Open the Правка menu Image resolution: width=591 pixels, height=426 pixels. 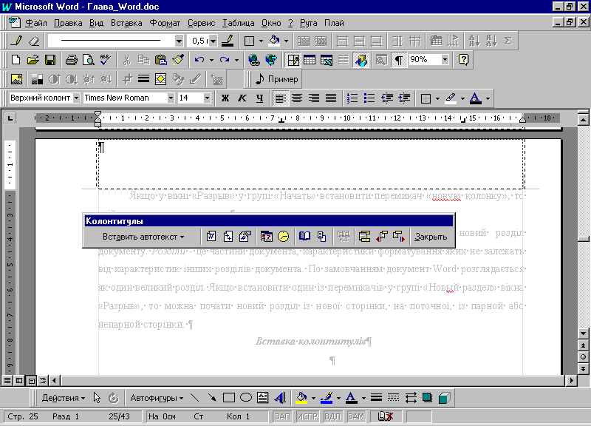pos(68,23)
